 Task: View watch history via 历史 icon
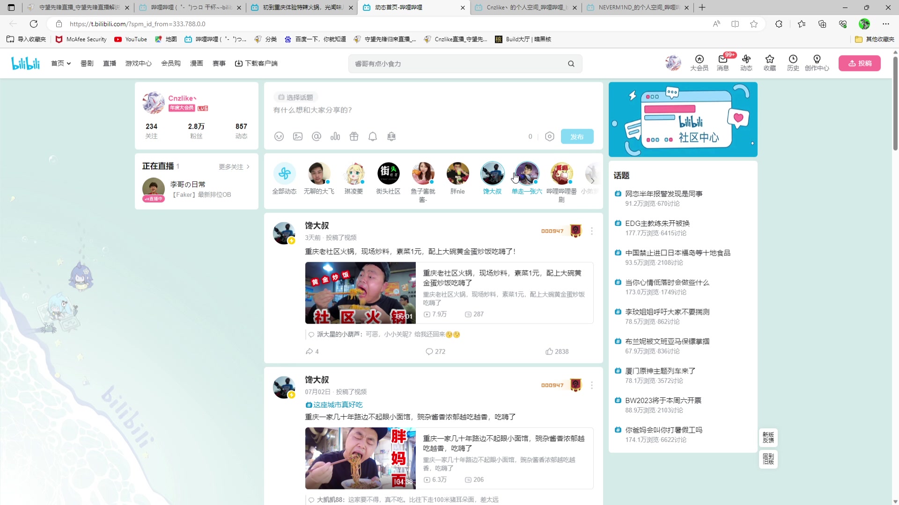pos(793,63)
